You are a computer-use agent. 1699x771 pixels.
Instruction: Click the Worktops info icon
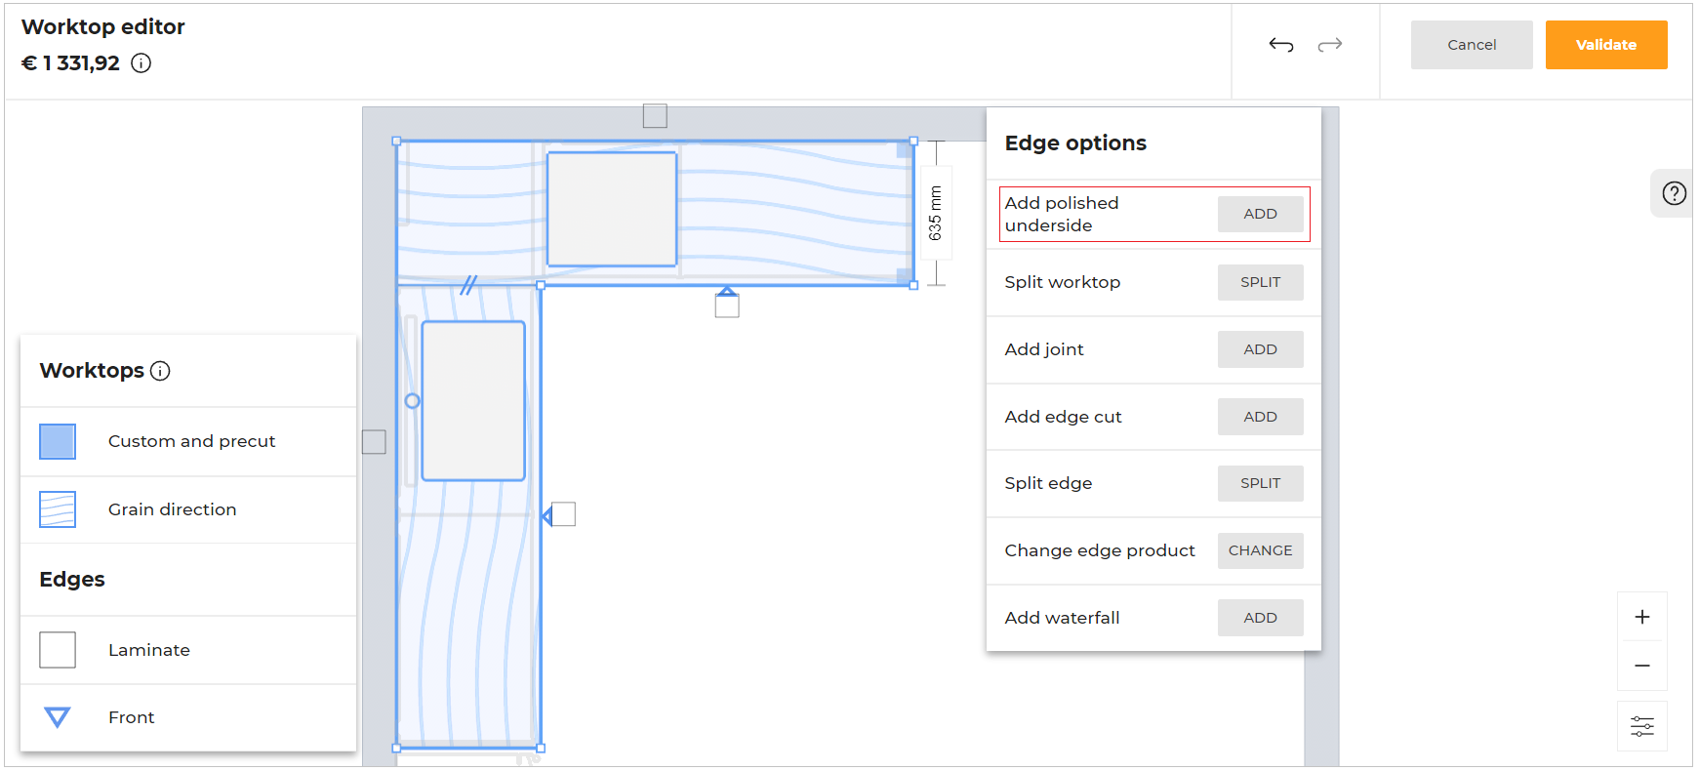161,371
